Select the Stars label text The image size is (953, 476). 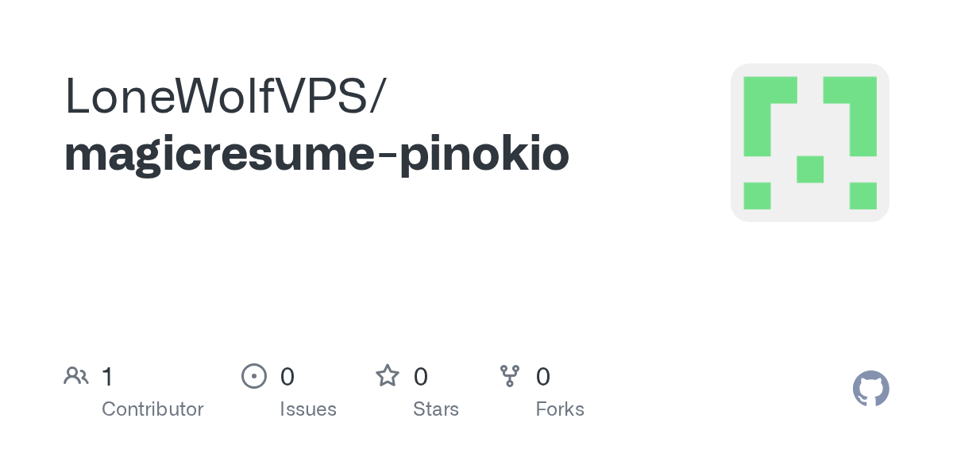436,409
